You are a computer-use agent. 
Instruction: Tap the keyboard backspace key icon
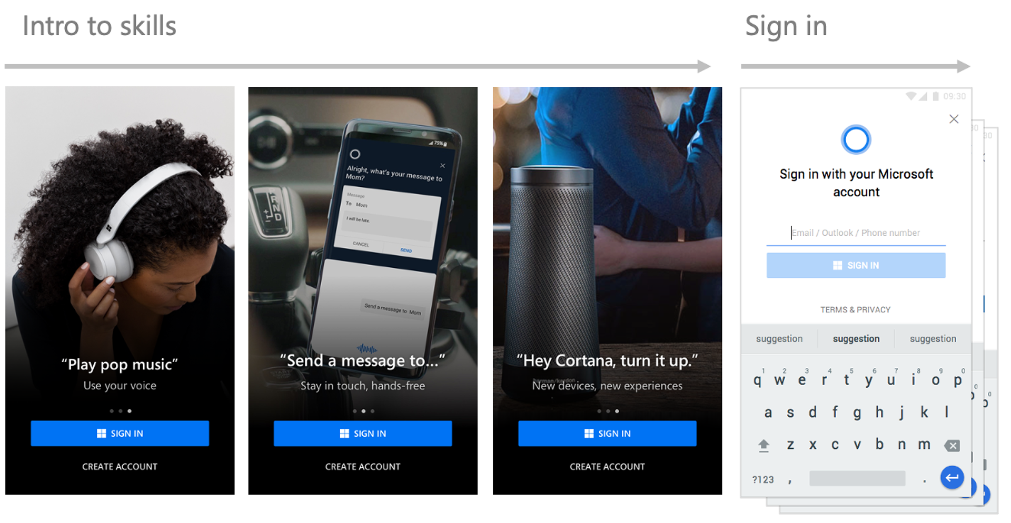(951, 446)
